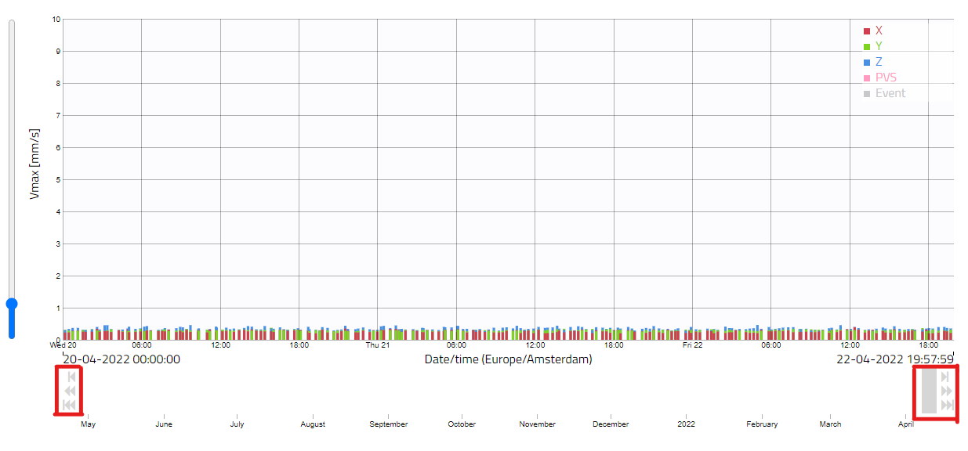Jump to the end using skip-to-last icon
This screenshot has width=968, height=451.
coord(947,404)
